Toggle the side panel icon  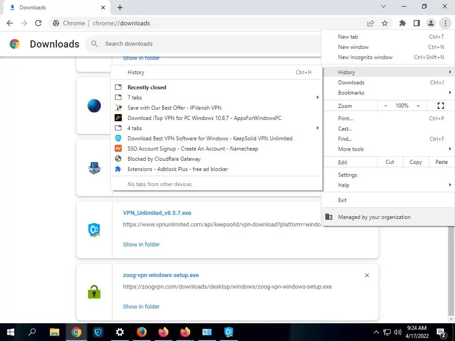417,23
